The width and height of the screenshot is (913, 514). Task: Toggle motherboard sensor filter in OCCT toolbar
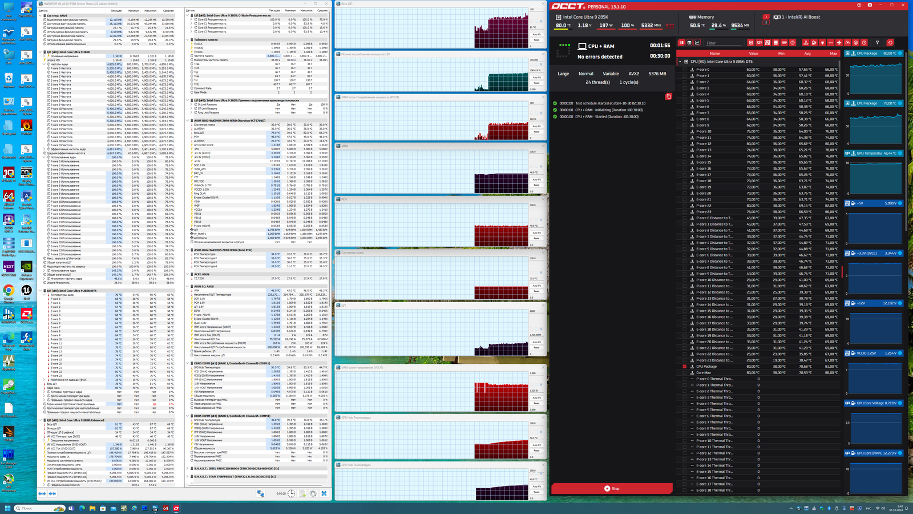point(767,43)
